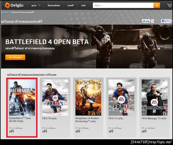Expand the games dropdown arrow in navigation

(40, 5)
